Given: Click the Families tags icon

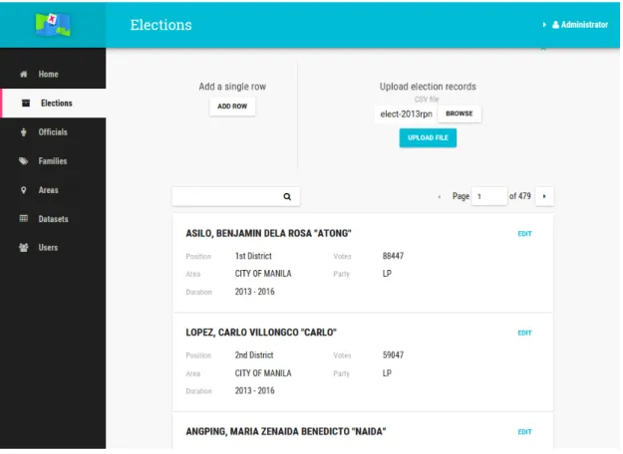Looking at the screenshot, I should tap(24, 161).
